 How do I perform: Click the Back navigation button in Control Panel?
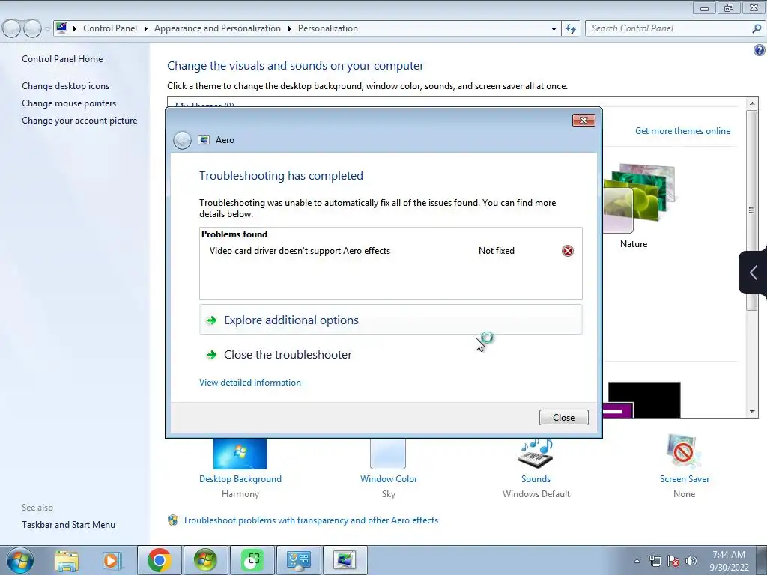(x=12, y=29)
